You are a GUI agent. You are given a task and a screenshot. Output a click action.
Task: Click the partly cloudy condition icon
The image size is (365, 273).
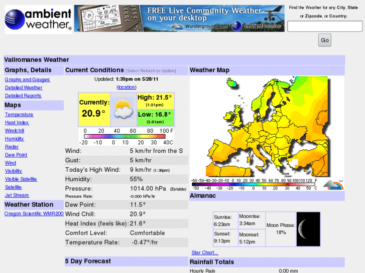[x=124, y=109]
